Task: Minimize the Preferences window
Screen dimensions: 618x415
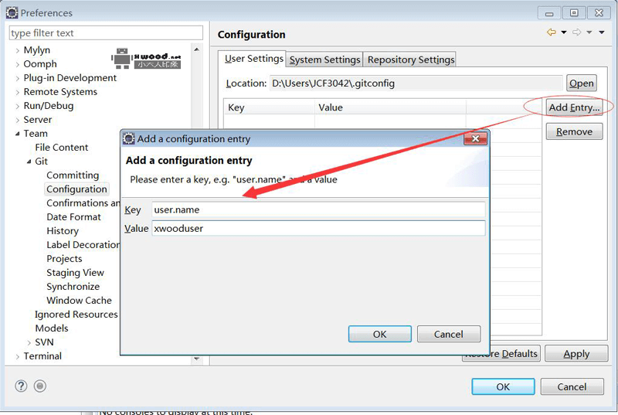Action: [x=549, y=12]
